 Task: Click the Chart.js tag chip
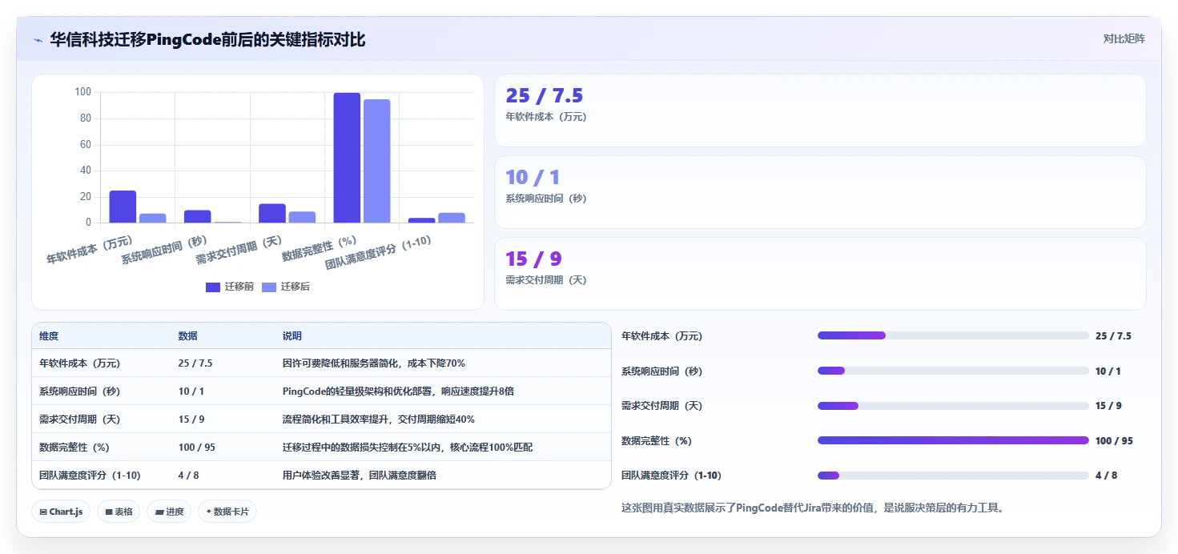[x=61, y=512]
